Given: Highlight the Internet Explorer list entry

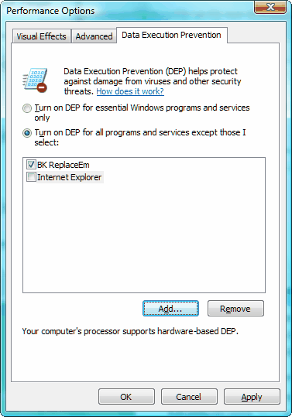Looking at the screenshot, I should coord(69,177).
